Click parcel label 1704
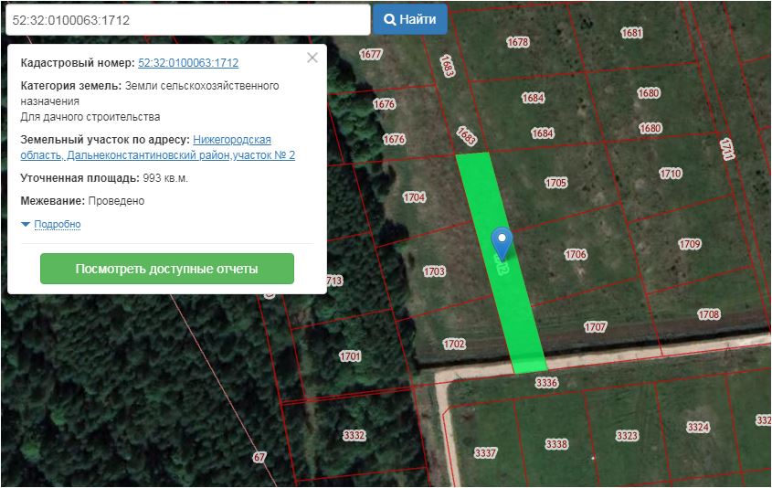 click(x=415, y=197)
